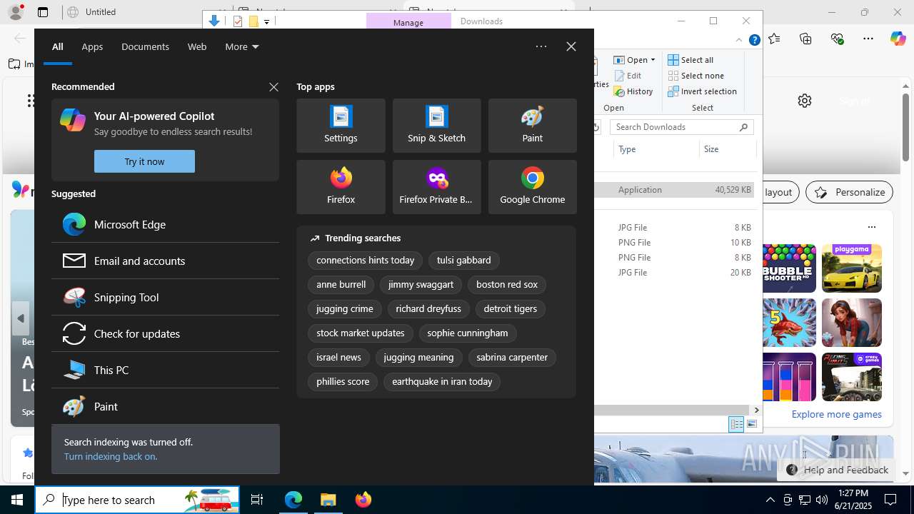
Task: Dismiss the Recommended Copilot card
Action: coord(273,87)
